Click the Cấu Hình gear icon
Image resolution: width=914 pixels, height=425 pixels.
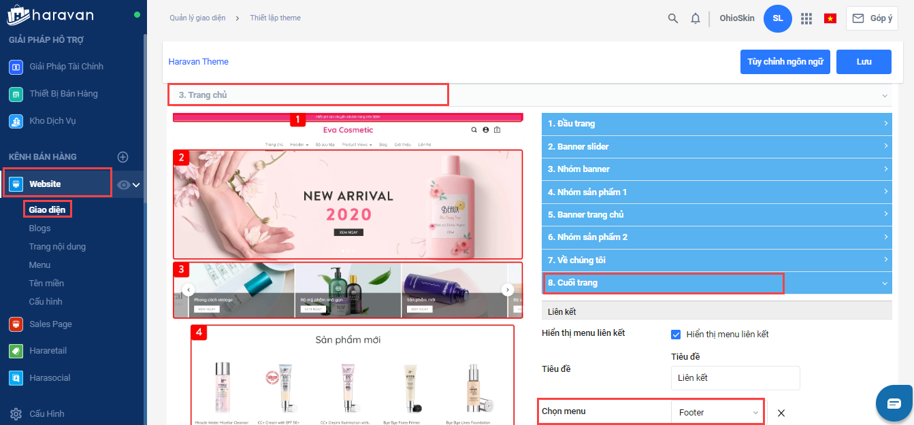[x=16, y=413]
